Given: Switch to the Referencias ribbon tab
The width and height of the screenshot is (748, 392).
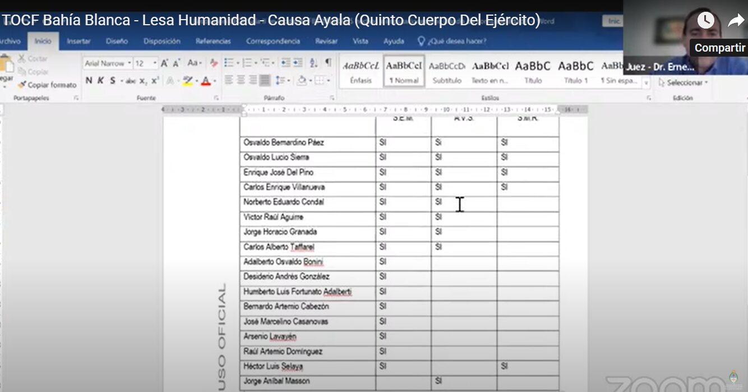Looking at the screenshot, I should coord(213,41).
